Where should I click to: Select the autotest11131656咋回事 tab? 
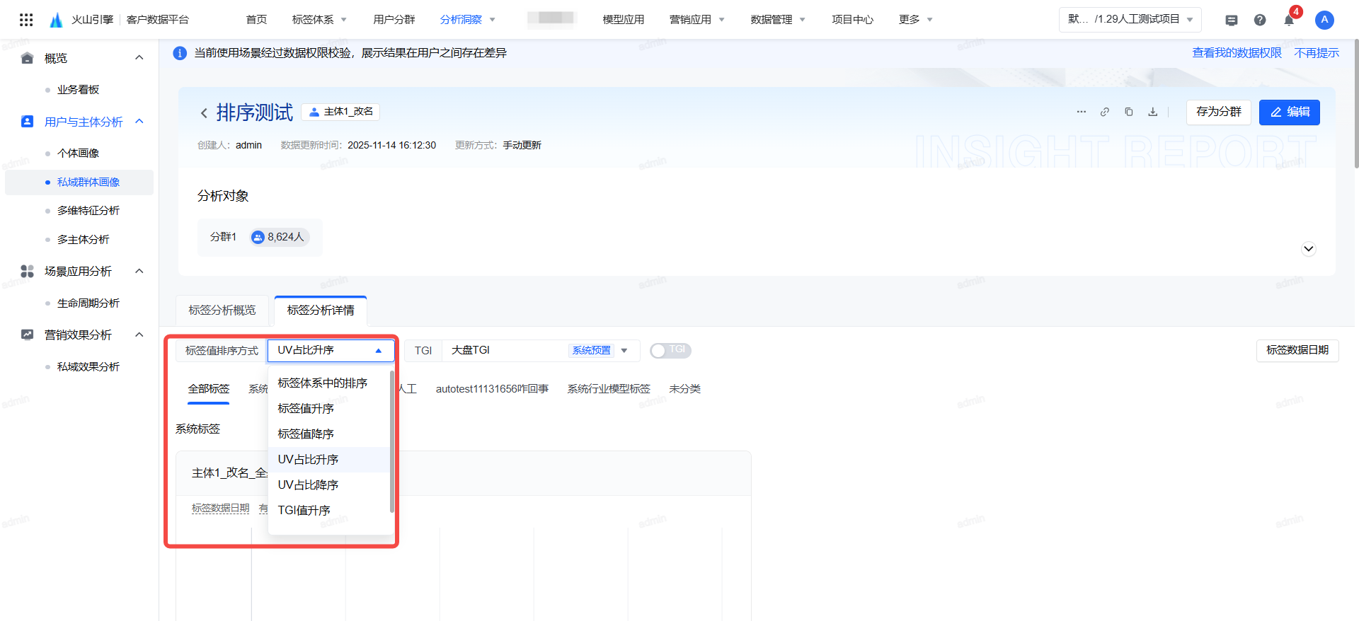pyautogui.click(x=492, y=389)
